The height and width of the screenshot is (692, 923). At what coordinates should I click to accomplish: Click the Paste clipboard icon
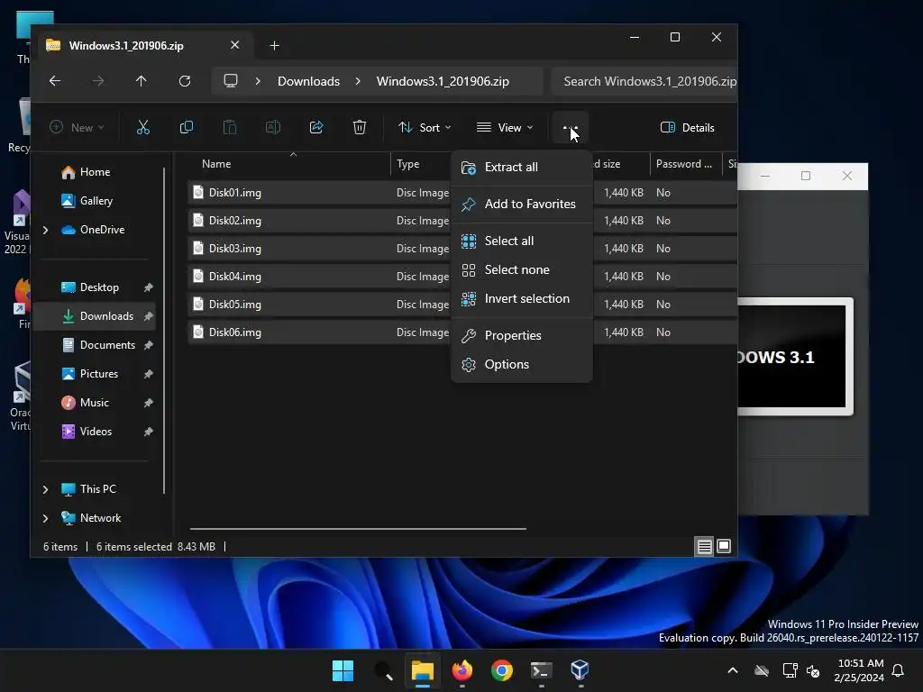pyautogui.click(x=230, y=127)
